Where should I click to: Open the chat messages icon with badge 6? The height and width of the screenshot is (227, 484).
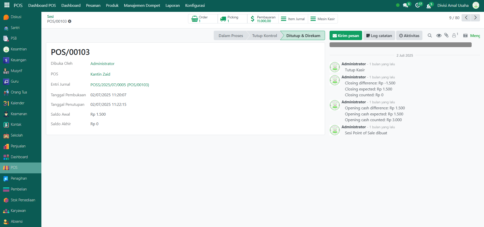[x=406, y=5]
